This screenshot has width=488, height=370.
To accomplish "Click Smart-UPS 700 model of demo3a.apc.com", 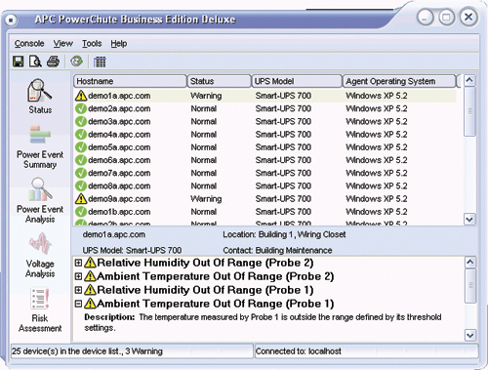I will point(283,121).
